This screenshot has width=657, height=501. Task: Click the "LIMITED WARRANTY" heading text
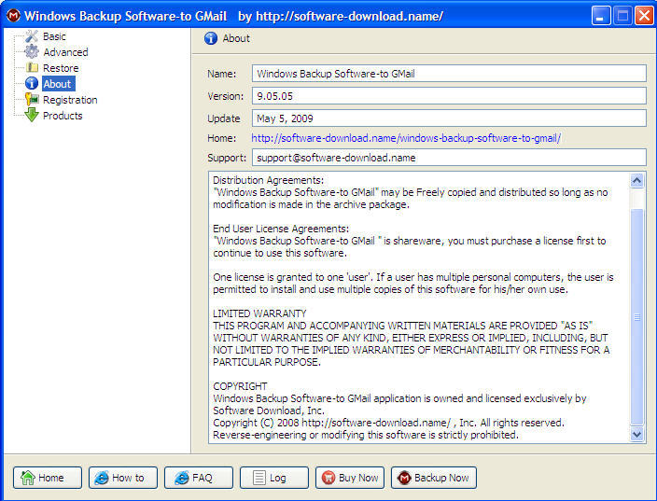(259, 313)
